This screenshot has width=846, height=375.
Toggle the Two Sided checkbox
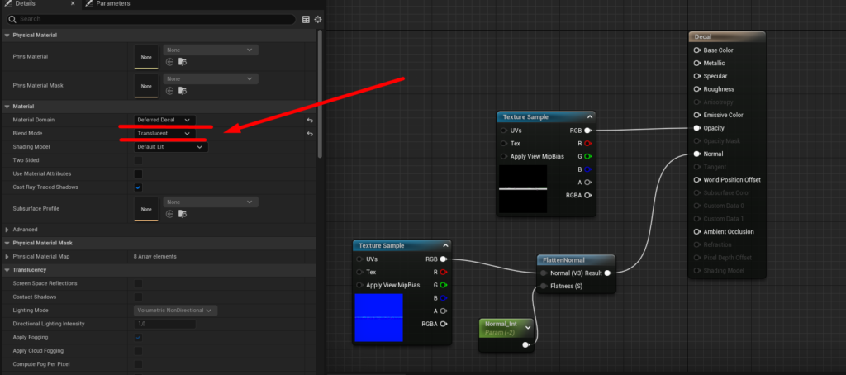coord(138,160)
